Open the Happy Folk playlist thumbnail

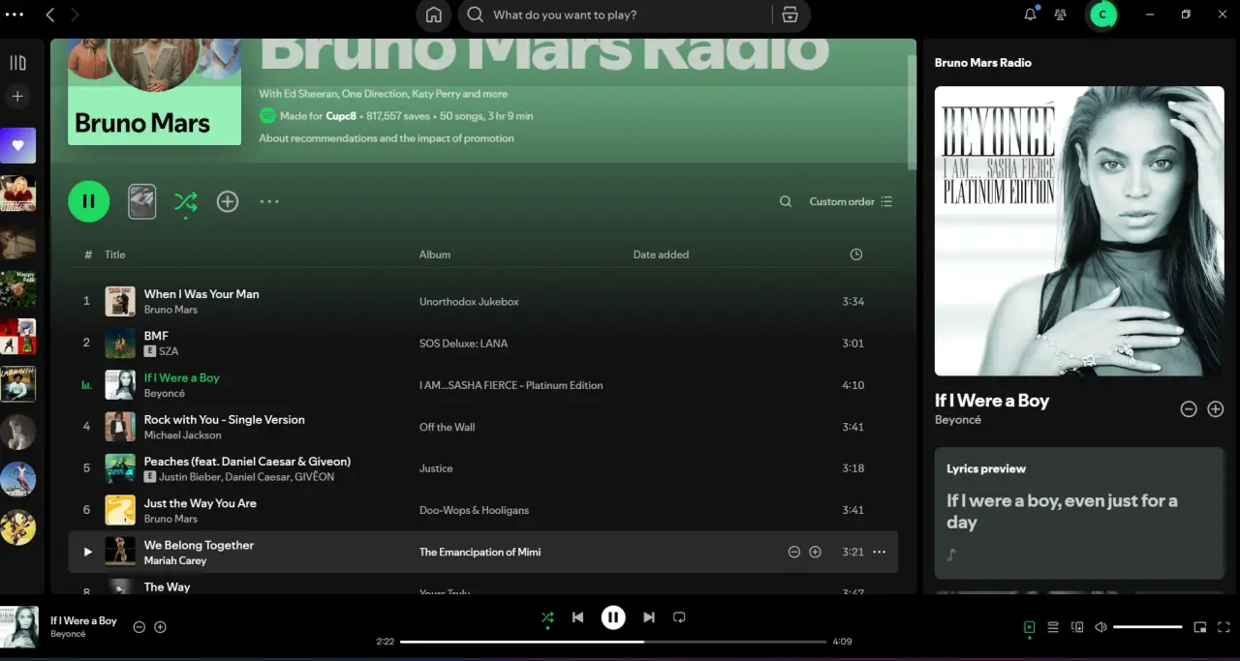(x=17, y=288)
